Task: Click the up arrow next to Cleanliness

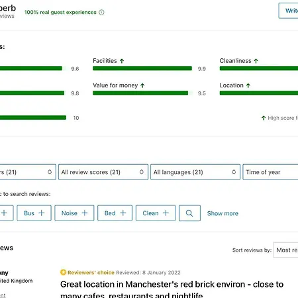Action: pyautogui.click(x=256, y=61)
